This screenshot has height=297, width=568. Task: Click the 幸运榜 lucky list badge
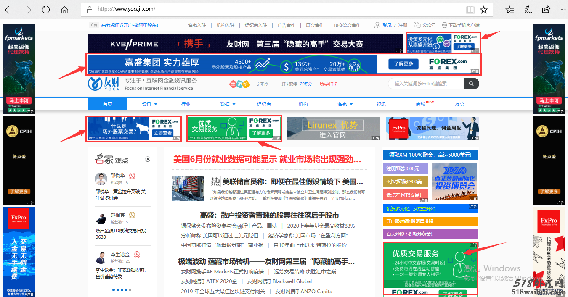pyautogui.click(x=239, y=84)
